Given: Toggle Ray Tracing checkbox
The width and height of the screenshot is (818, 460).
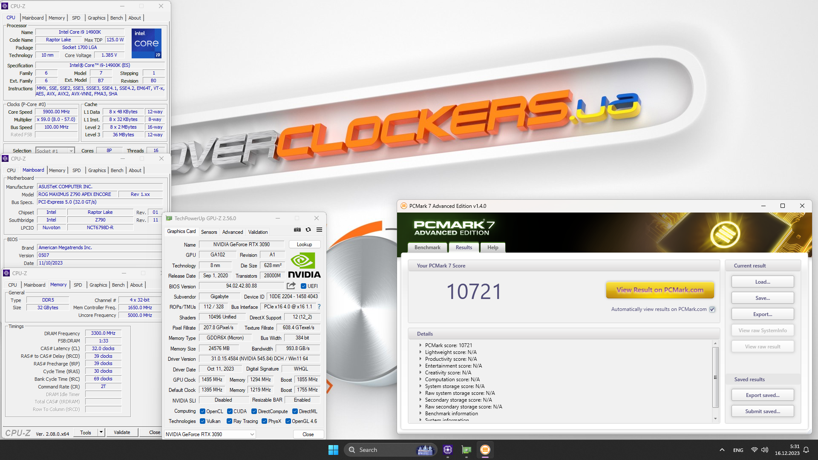Looking at the screenshot, I should click(229, 421).
